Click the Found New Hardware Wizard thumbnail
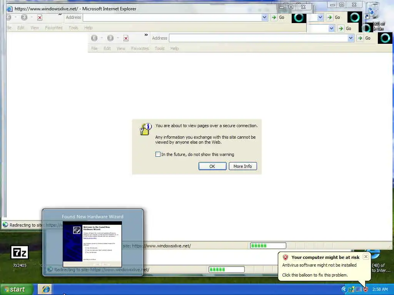 click(92, 244)
